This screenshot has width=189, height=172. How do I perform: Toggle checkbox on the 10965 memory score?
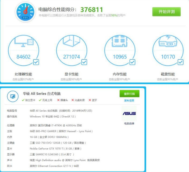(x=132, y=62)
